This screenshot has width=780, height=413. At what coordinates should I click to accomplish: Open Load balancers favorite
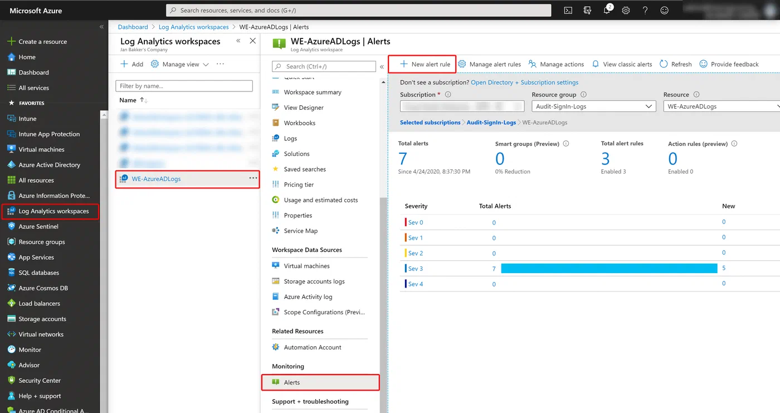[x=39, y=304]
